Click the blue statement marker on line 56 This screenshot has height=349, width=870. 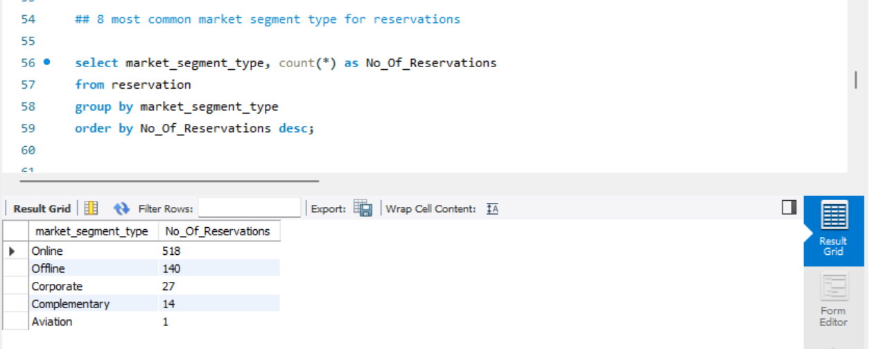(46, 62)
